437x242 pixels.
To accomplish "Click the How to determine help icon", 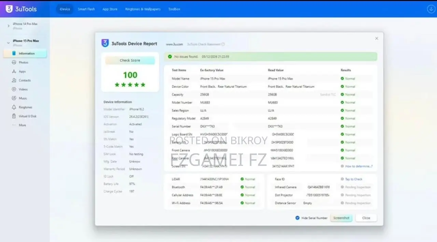I will [x=342, y=166].
